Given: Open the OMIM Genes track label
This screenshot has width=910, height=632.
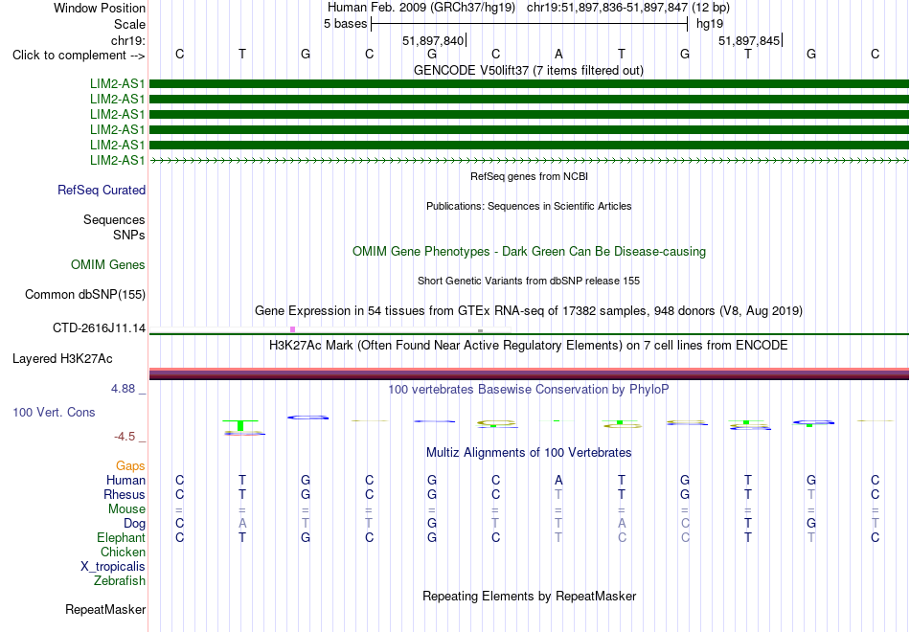Looking at the screenshot, I should point(108,264).
